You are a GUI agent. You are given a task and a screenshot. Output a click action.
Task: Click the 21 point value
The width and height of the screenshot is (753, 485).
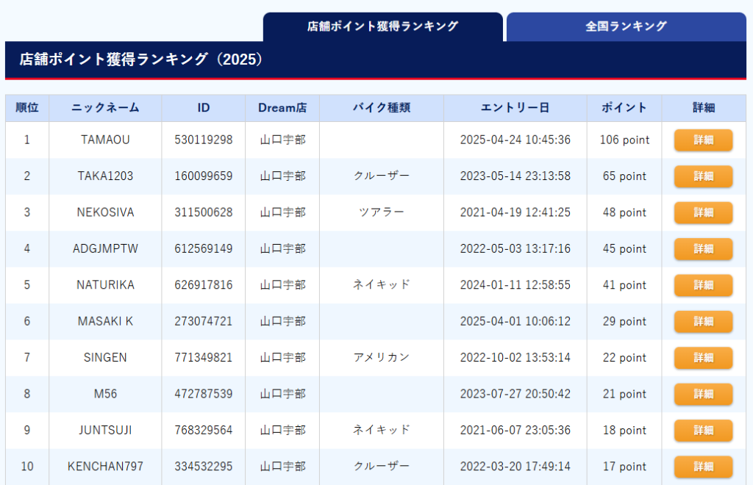pyautogui.click(x=624, y=394)
